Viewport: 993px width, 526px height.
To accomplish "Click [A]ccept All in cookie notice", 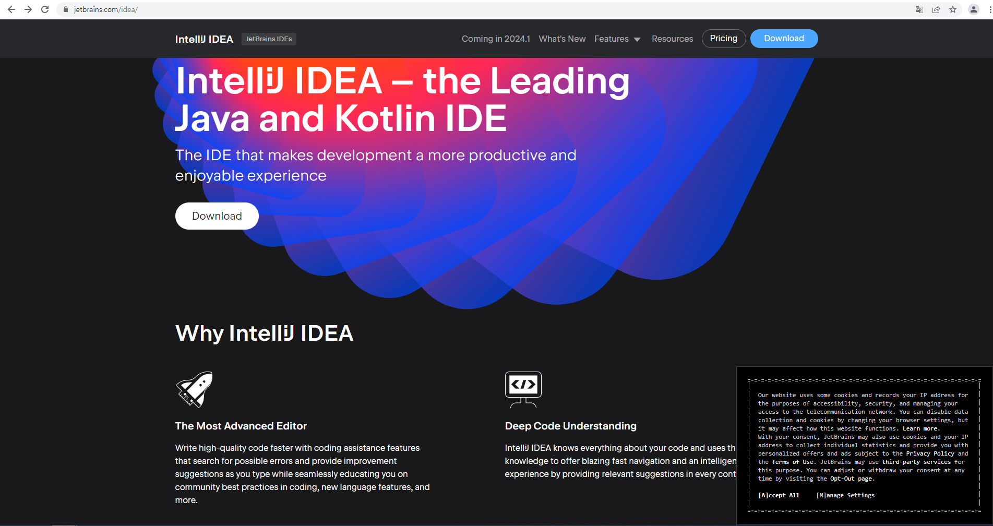I will (x=779, y=495).
